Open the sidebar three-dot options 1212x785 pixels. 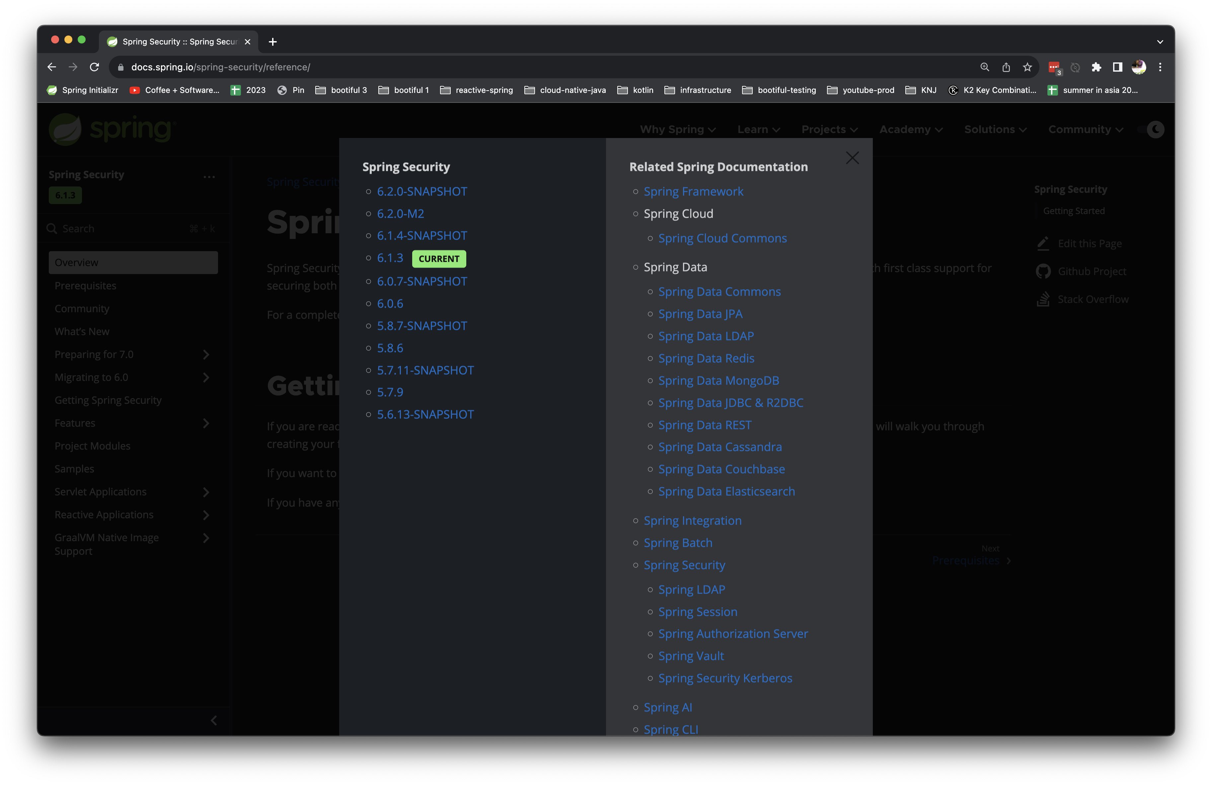(x=209, y=177)
